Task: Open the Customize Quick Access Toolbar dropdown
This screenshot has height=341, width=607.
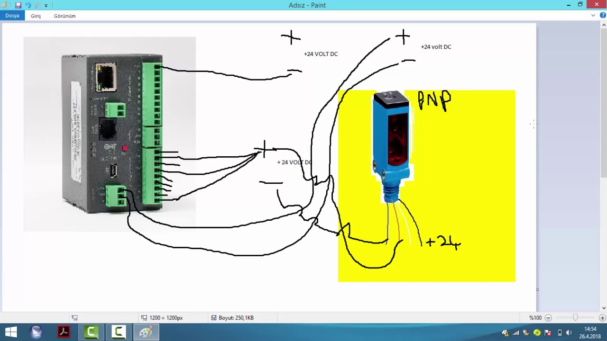Action: pyautogui.click(x=46, y=6)
